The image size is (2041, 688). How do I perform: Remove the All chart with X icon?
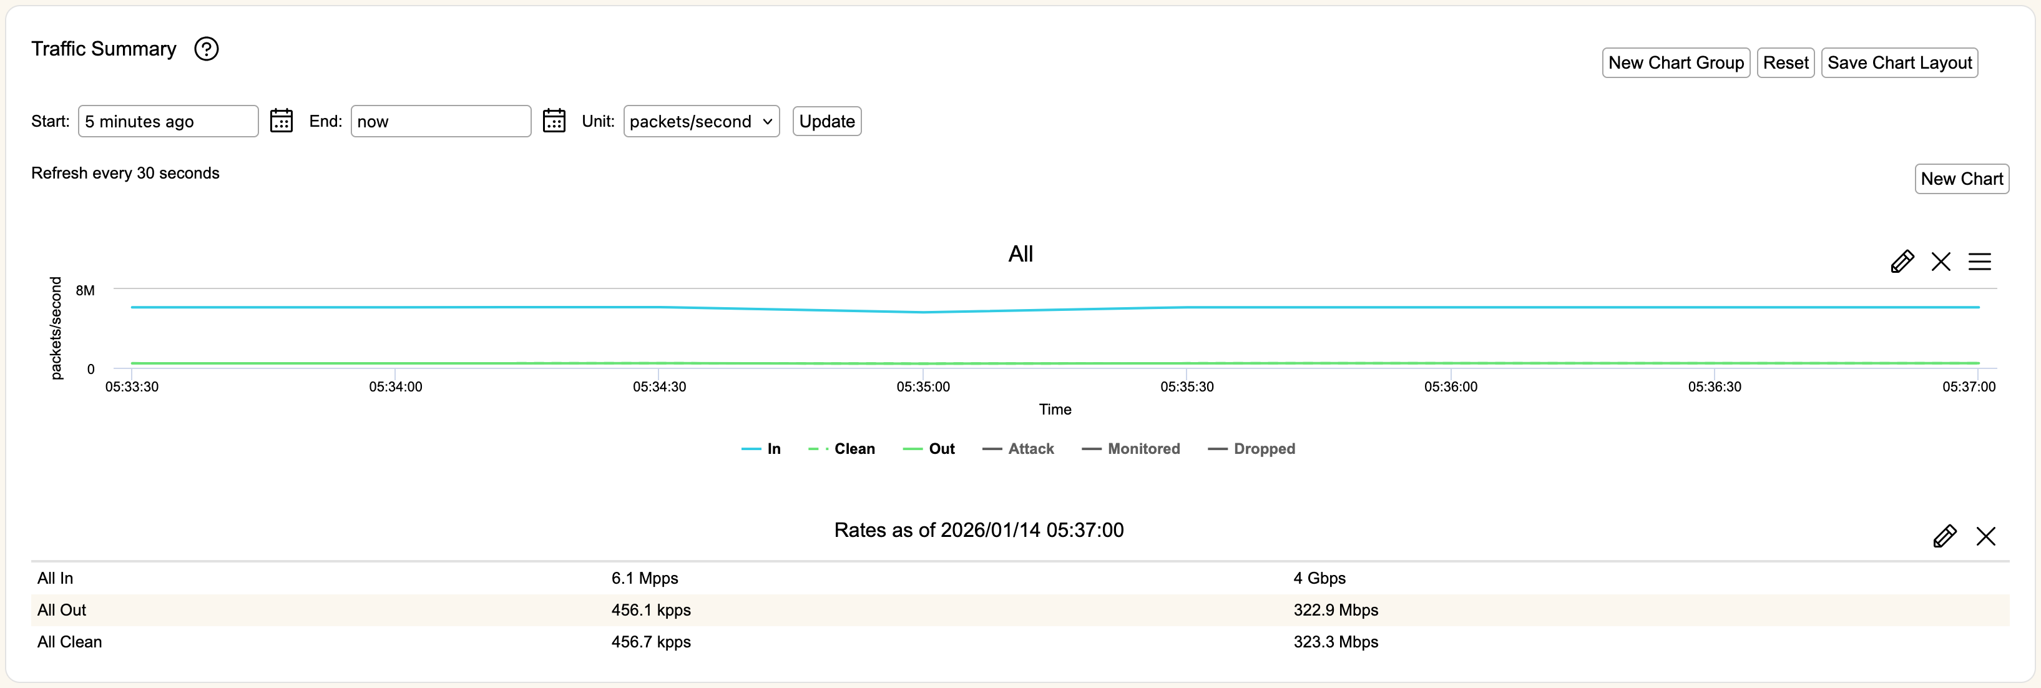tap(1941, 262)
